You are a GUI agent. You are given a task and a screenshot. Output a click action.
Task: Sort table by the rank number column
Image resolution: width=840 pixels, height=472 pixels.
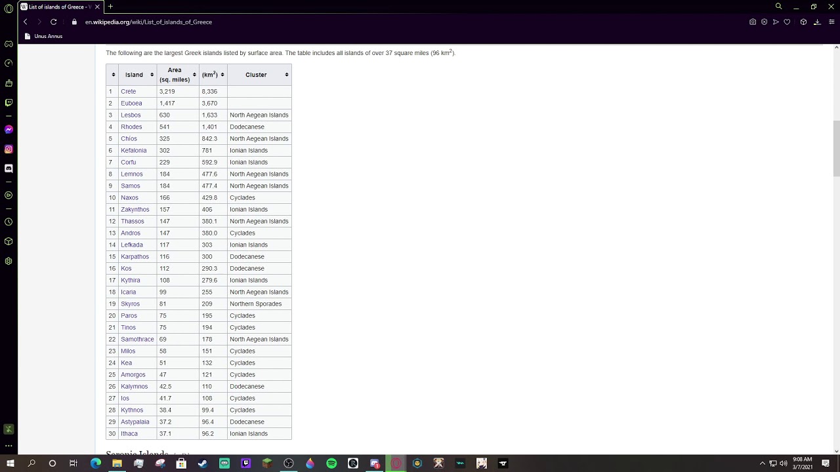click(112, 75)
